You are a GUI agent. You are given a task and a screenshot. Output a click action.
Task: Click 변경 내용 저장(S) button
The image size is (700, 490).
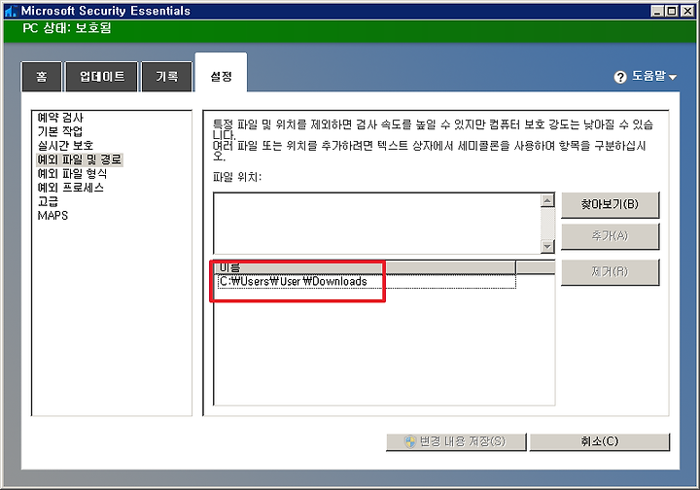456,441
